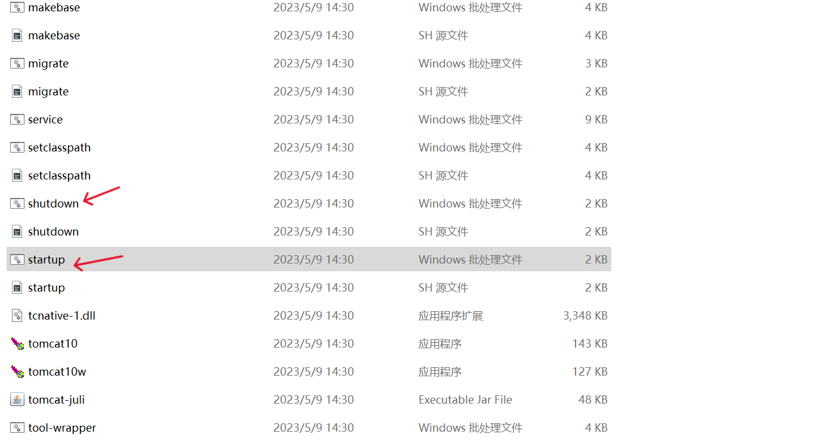Select the migrate SH source file icon
Image resolution: width=828 pixels, height=440 pixels.
pyautogui.click(x=17, y=92)
